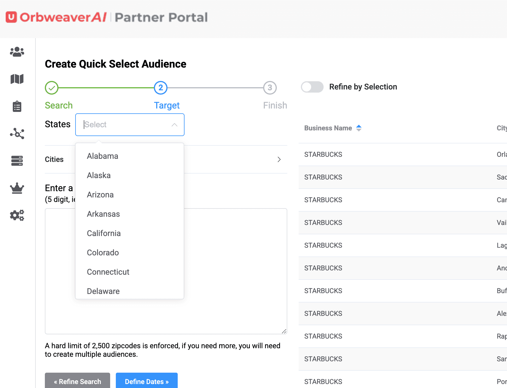Open the clipboard list sidebar icon
Screen dimensions: 507x388
tap(17, 106)
